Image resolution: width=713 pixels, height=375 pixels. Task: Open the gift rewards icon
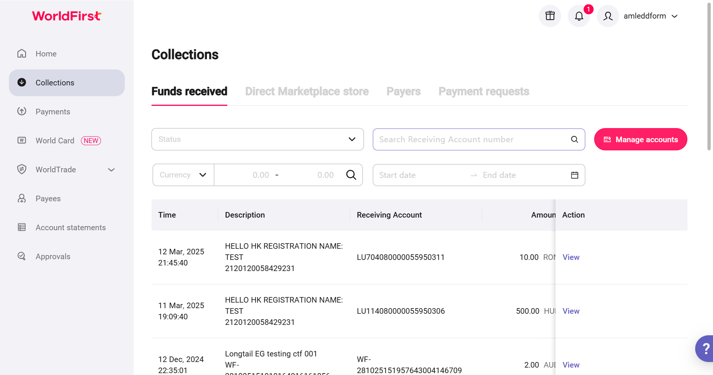click(550, 16)
